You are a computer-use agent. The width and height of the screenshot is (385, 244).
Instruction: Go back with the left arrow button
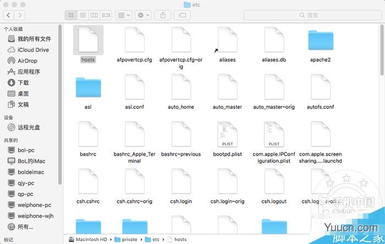[9, 15]
